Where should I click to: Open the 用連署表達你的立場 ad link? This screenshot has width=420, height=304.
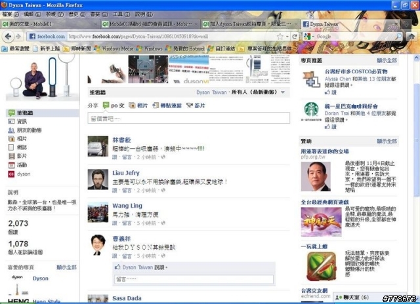[325, 151]
